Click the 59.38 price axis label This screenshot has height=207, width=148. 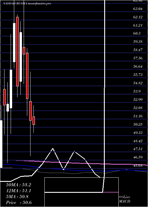click(x=138, y=42)
